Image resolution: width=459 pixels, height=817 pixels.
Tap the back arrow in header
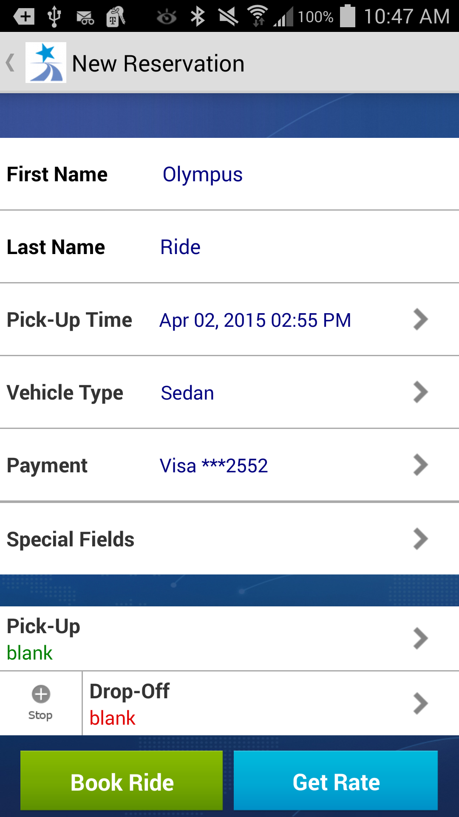11,63
